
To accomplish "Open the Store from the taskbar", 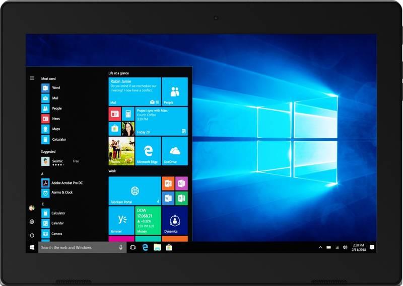I will [x=169, y=247].
